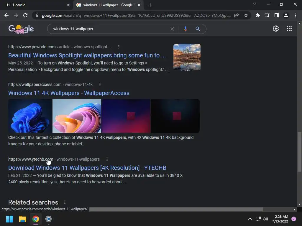Click the Related searches heading
The image size is (302, 226).
click(x=33, y=202)
